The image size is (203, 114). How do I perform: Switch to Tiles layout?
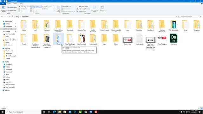coord(21,11)
